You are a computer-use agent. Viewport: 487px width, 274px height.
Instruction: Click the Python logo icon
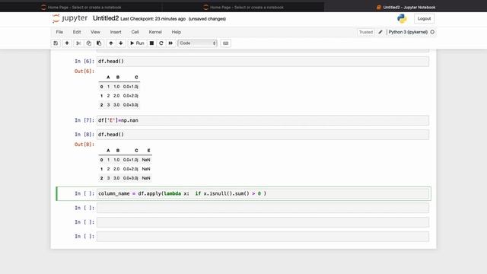[x=402, y=18]
